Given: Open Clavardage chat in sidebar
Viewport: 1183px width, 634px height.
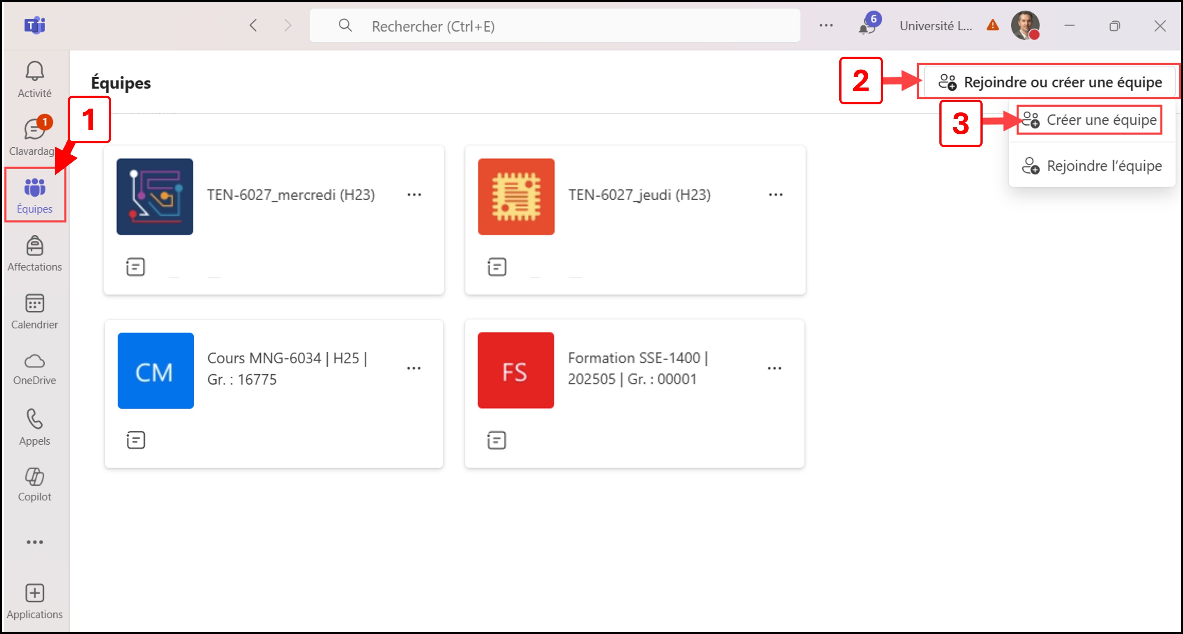Looking at the screenshot, I should click(x=34, y=136).
